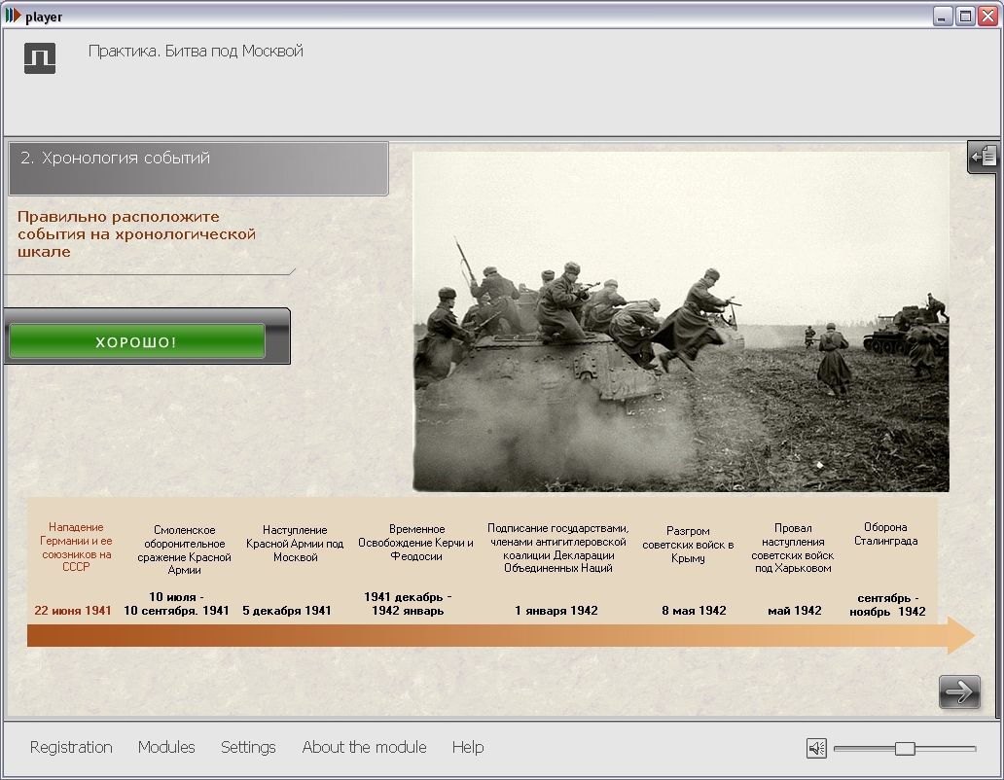
Task: Open the Help menu
Action: point(468,747)
